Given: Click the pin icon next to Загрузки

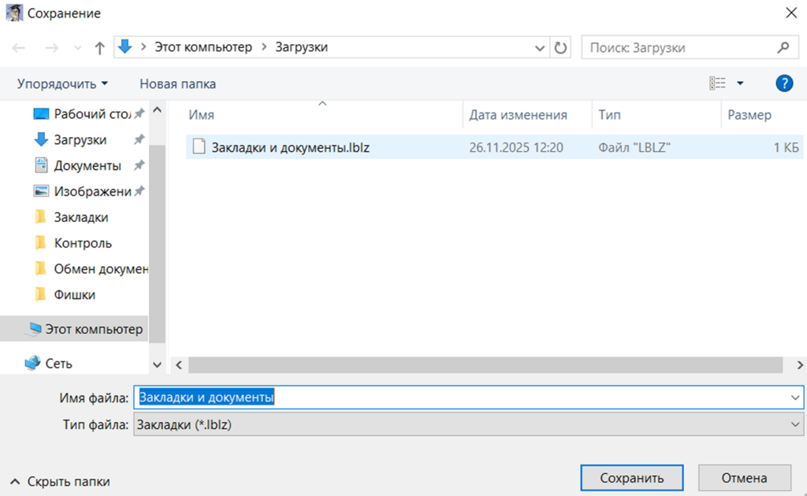Looking at the screenshot, I should coord(139,140).
